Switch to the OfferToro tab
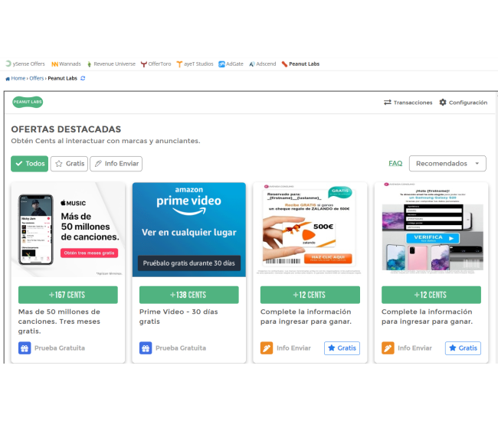The height and width of the screenshot is (421, 498). tap(155, 64)
